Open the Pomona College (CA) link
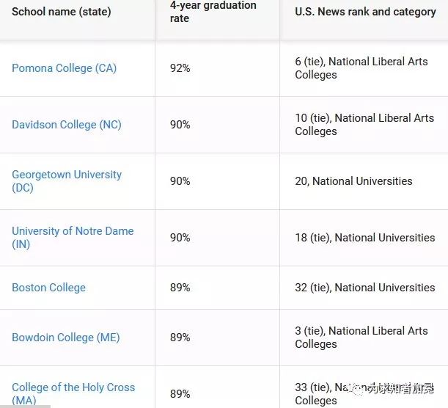This screenshot has height=408, width=448. click(64, 68)
